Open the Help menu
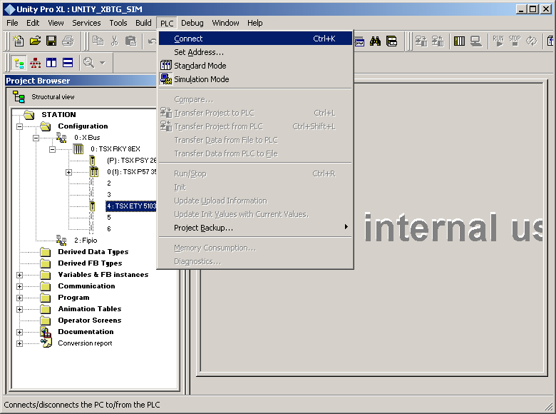 254,23
